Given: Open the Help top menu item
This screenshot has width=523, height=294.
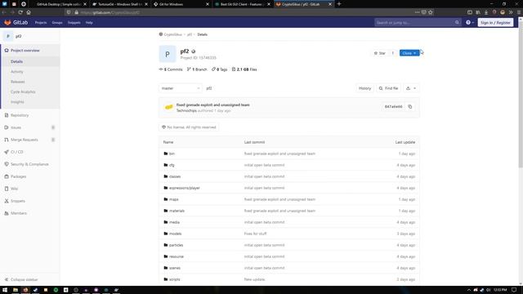Looking at the screenshot, I should 89,23.
